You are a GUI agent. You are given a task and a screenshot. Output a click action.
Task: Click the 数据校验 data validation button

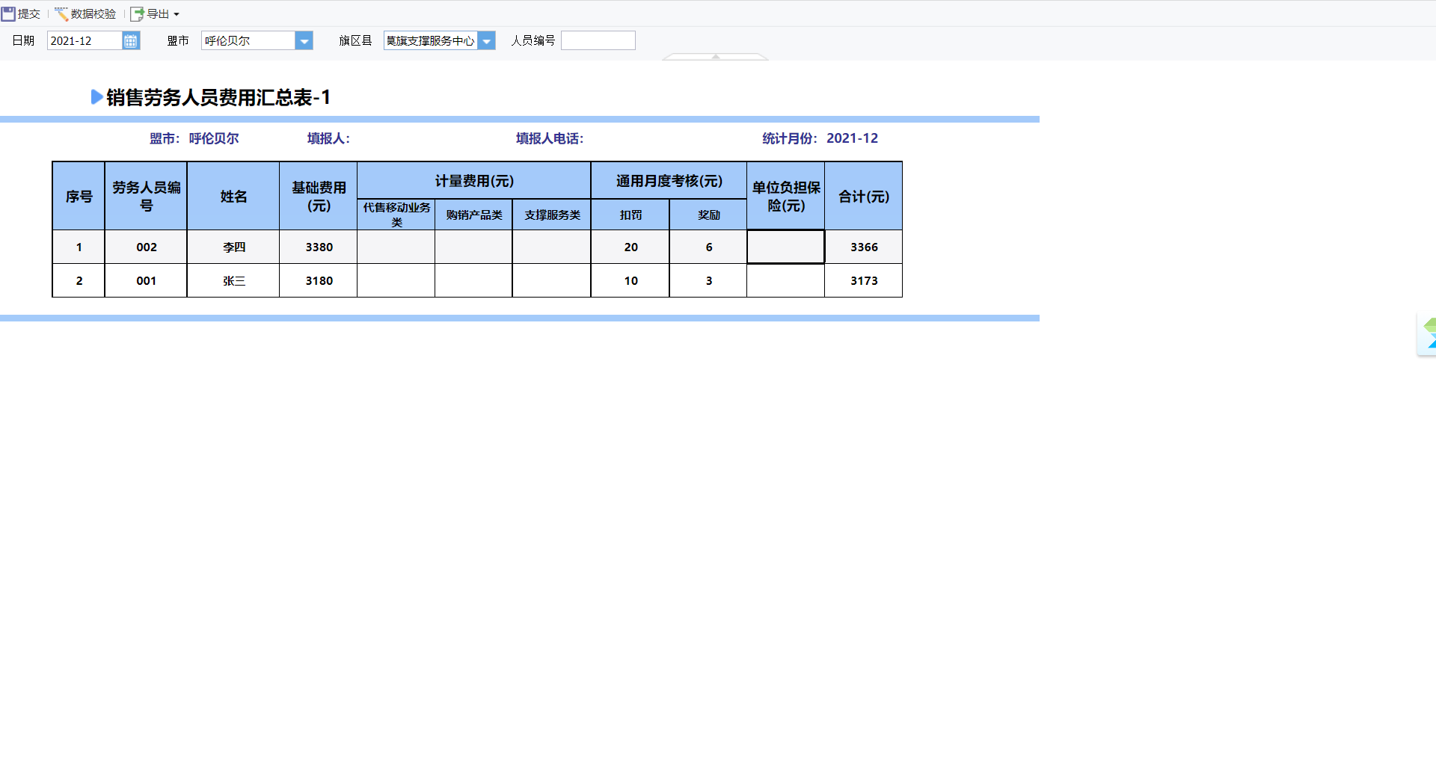pyautogui.click(x=85, y=13)
